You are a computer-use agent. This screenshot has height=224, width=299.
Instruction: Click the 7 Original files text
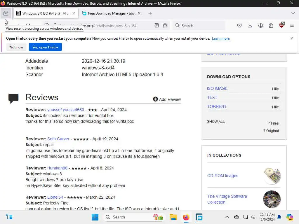(x=271, y=131)
